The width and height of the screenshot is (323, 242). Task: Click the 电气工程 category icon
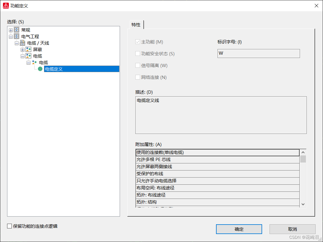click(x=17, y=36)
